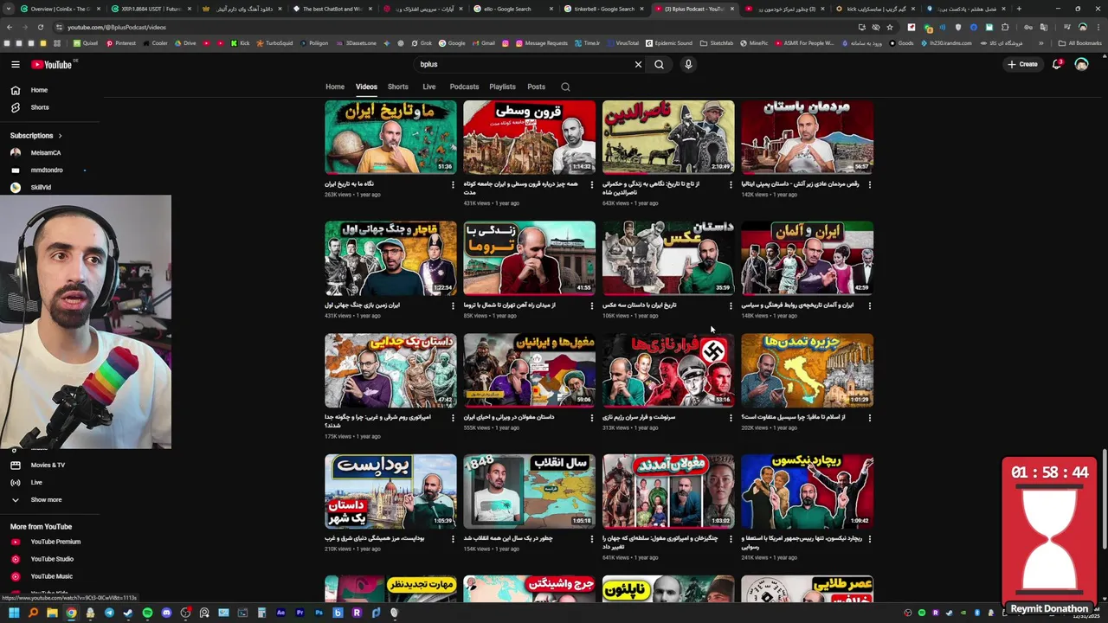
Task: Open the 41:55 railway video thumbnail
Action: click(x=529, y=258)
